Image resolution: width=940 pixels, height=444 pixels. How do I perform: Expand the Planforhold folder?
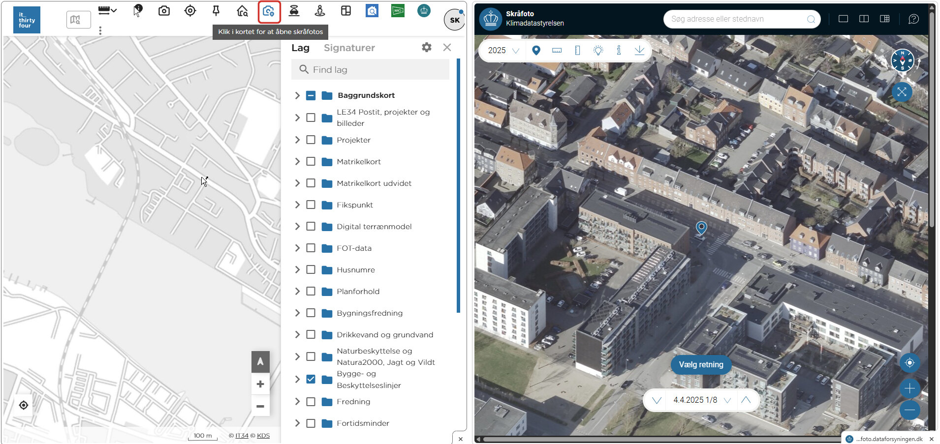[x=297, y=291]
